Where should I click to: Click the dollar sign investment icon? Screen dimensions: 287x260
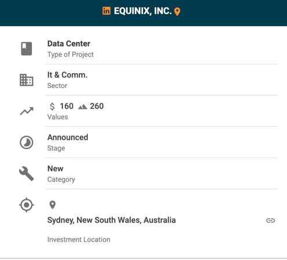click(x=52, y=107)
